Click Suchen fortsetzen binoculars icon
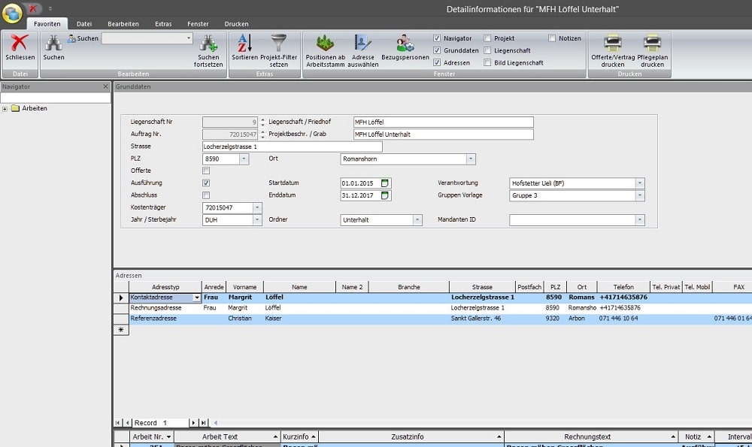The width and height of the screenshot is (752, 447). [x=208, y=43]
